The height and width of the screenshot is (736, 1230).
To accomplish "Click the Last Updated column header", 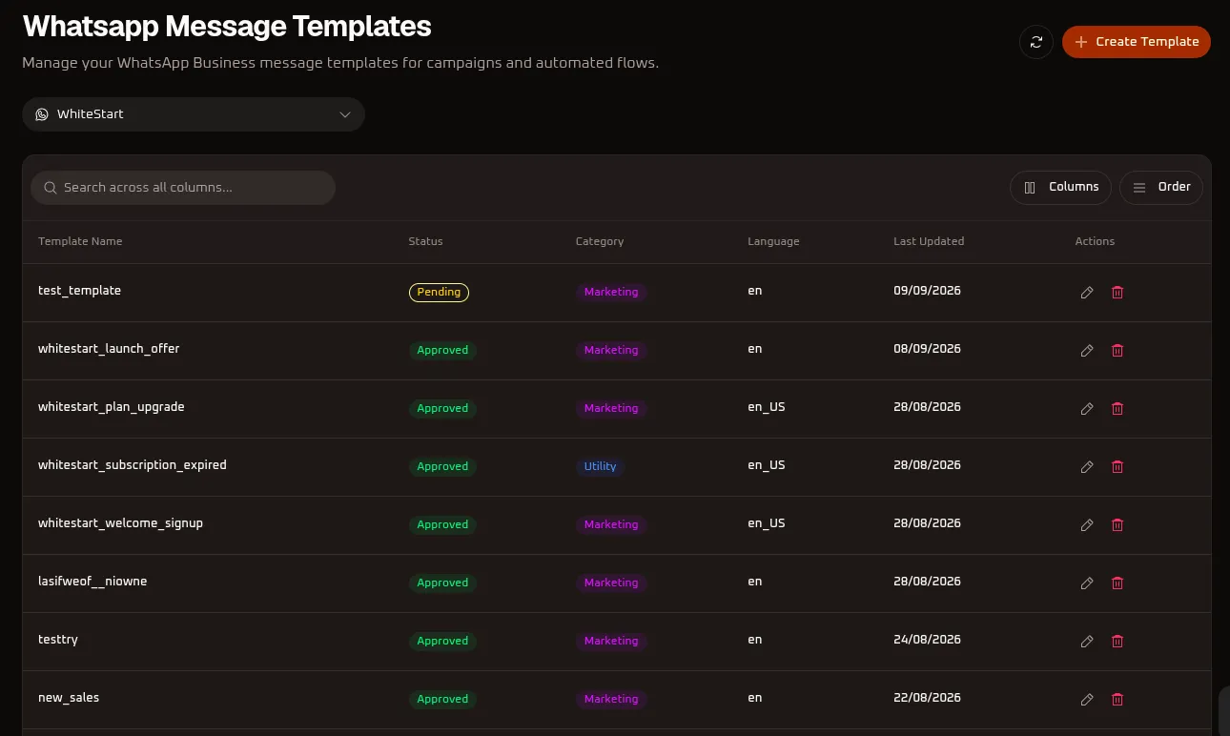I will (929, 241).
